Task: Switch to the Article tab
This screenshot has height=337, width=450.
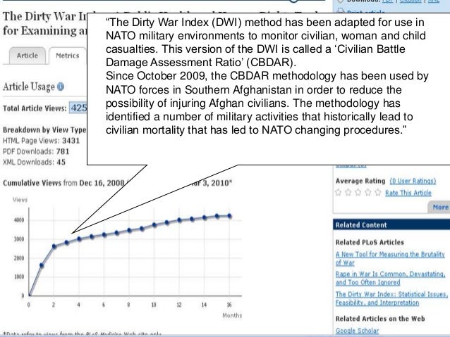Action: point(28,56)
